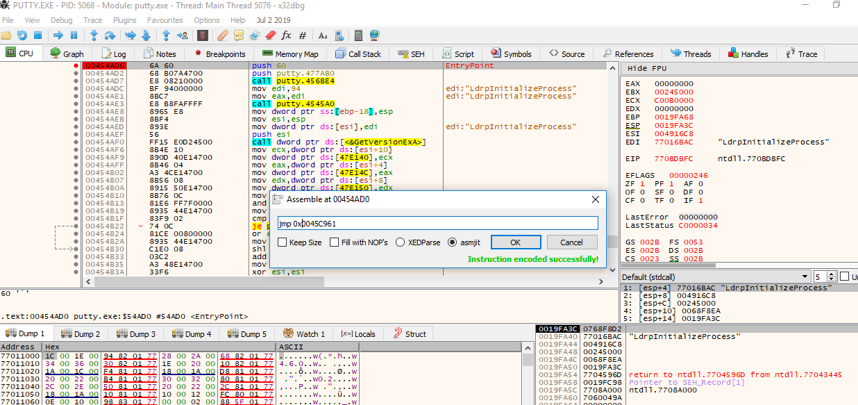This screenshot has height=405, width=858.
Task: Switch to the Dump 2 tab
Action: coord(81,333)
